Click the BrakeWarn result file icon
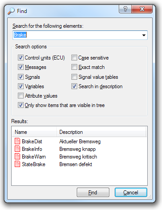 [17, 156]
